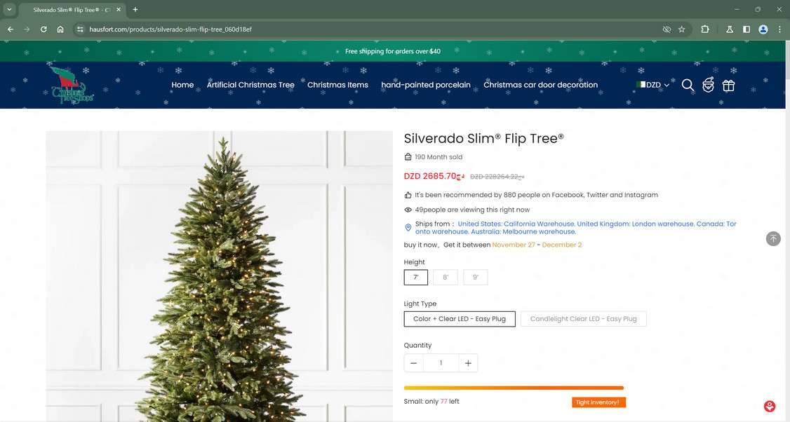Image resolution: width=790 pixels, height=422 pixels.
Task: Expand the DZD currency dropdown
Action: (x=653, y=85)
